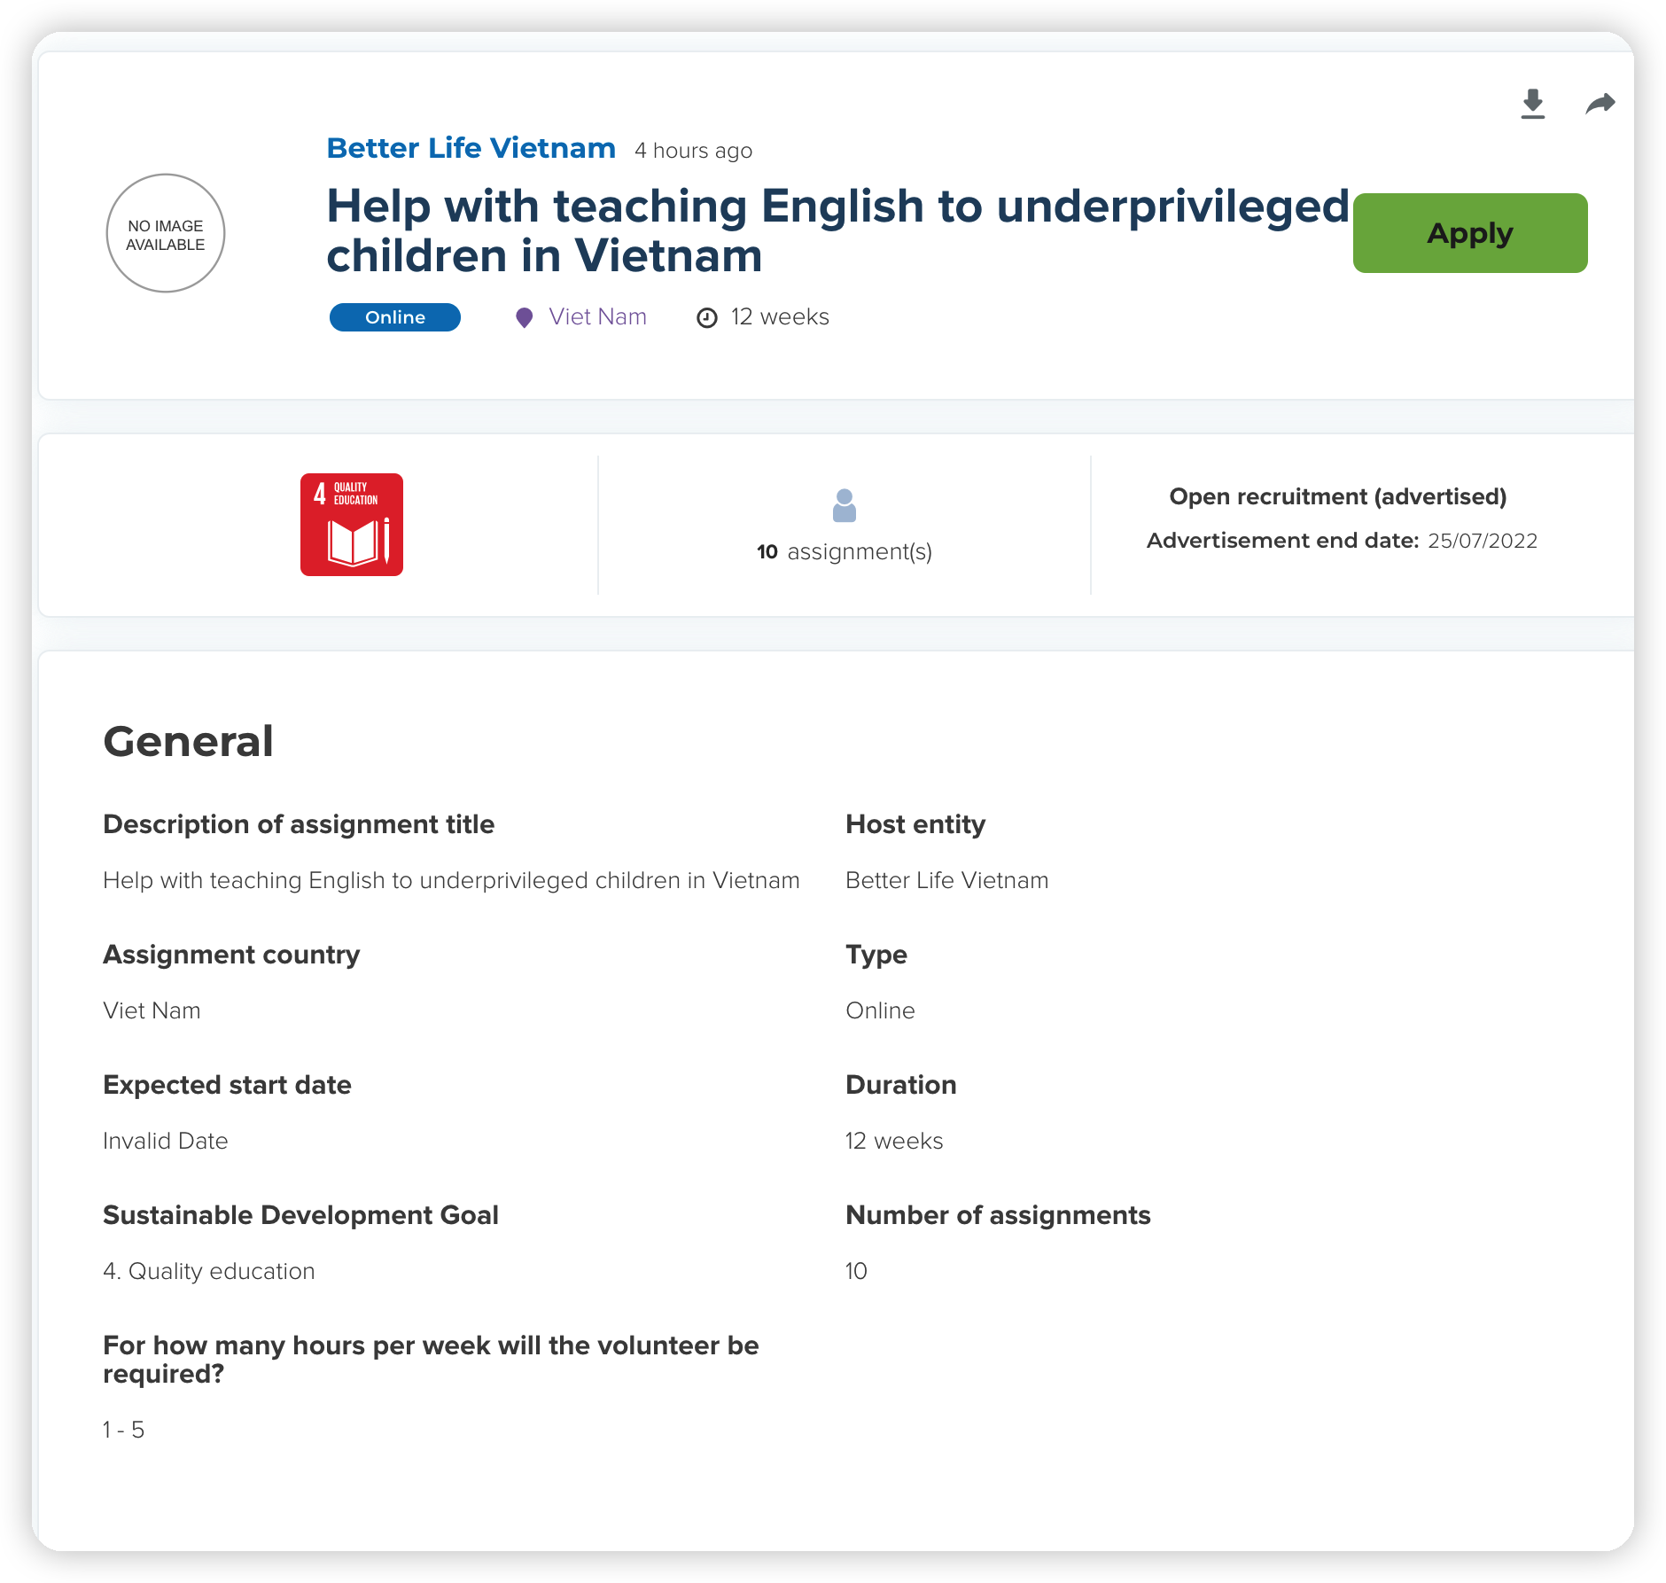Click the Quality Education SDG 4 icon

click(352, 525)
